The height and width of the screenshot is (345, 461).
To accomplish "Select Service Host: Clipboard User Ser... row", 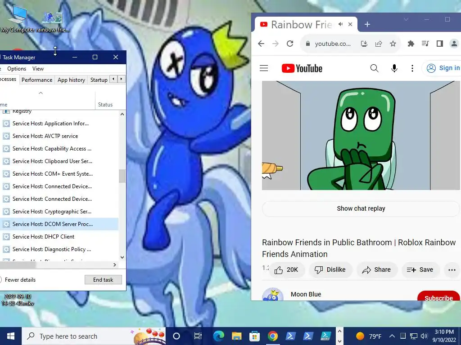I will click(59, 161).
